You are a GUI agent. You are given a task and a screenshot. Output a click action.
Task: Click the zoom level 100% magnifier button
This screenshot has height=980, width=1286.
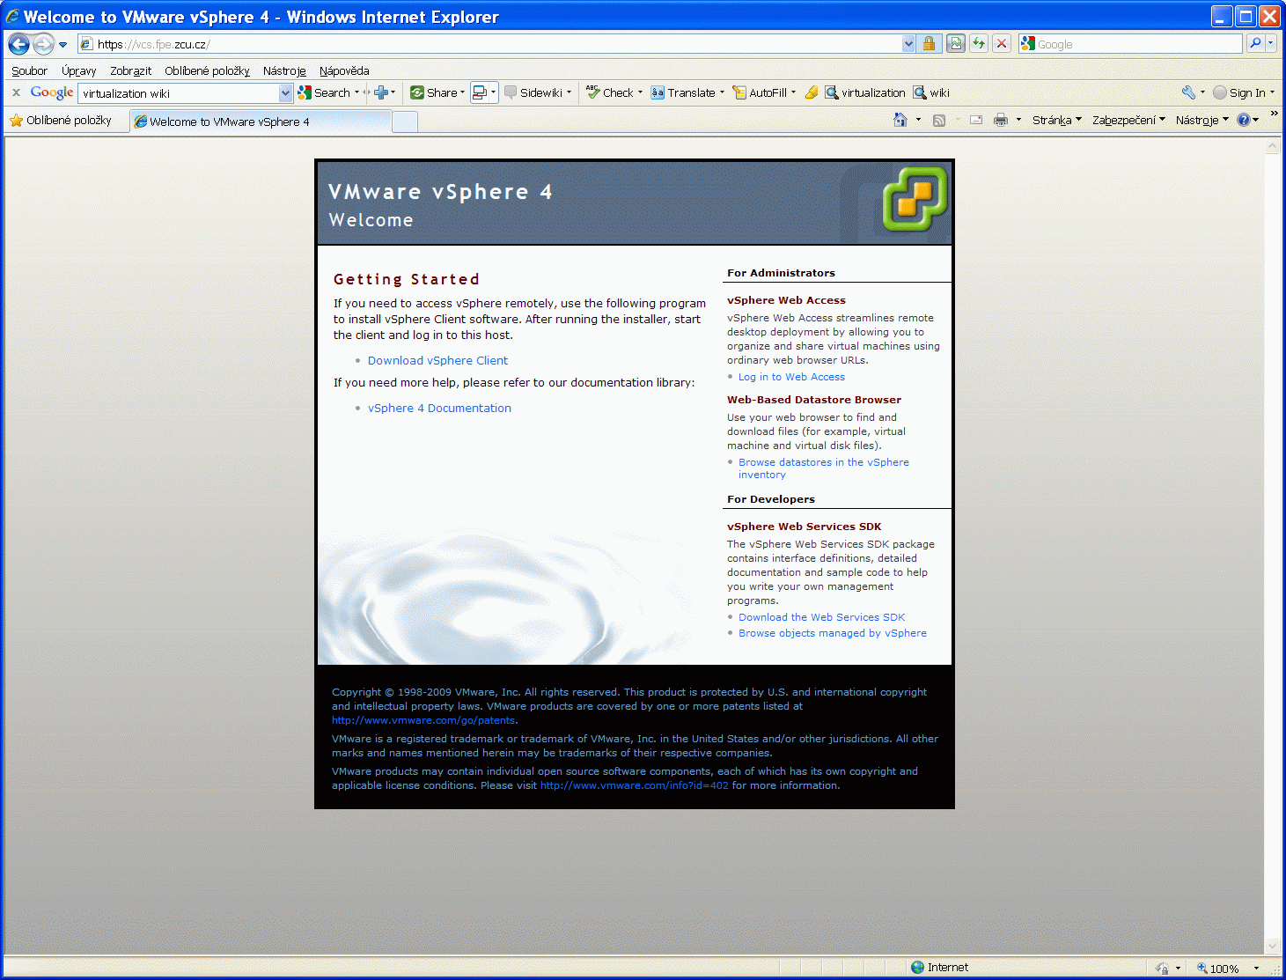[x=1218, y=968]
